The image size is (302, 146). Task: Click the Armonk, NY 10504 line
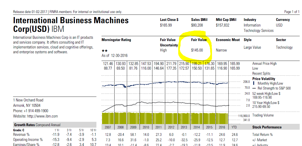click(27, 105)
